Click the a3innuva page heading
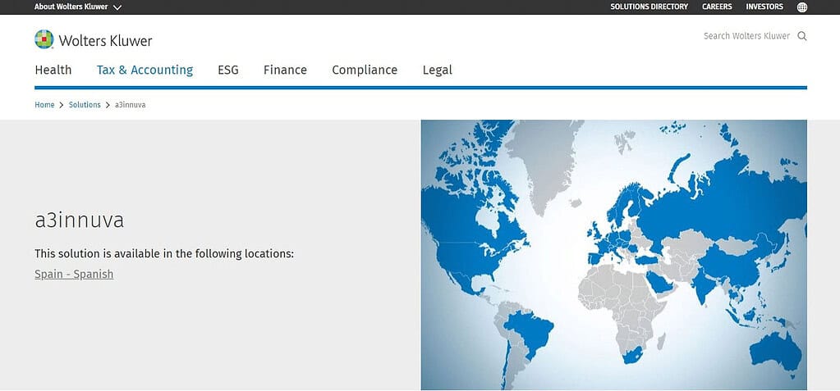The height and width of the screenshot is (391, 840). tap(80, 221)
